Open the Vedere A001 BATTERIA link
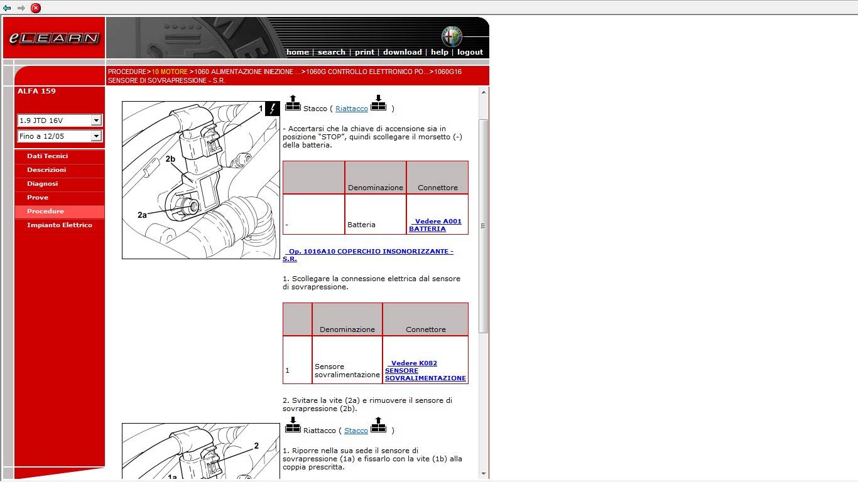The height and width of the screenshot is (482, 858). tap(435, 225)
